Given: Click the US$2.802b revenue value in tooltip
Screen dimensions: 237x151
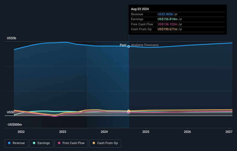Looking at the screenshot, I should (x=165, y=14).
